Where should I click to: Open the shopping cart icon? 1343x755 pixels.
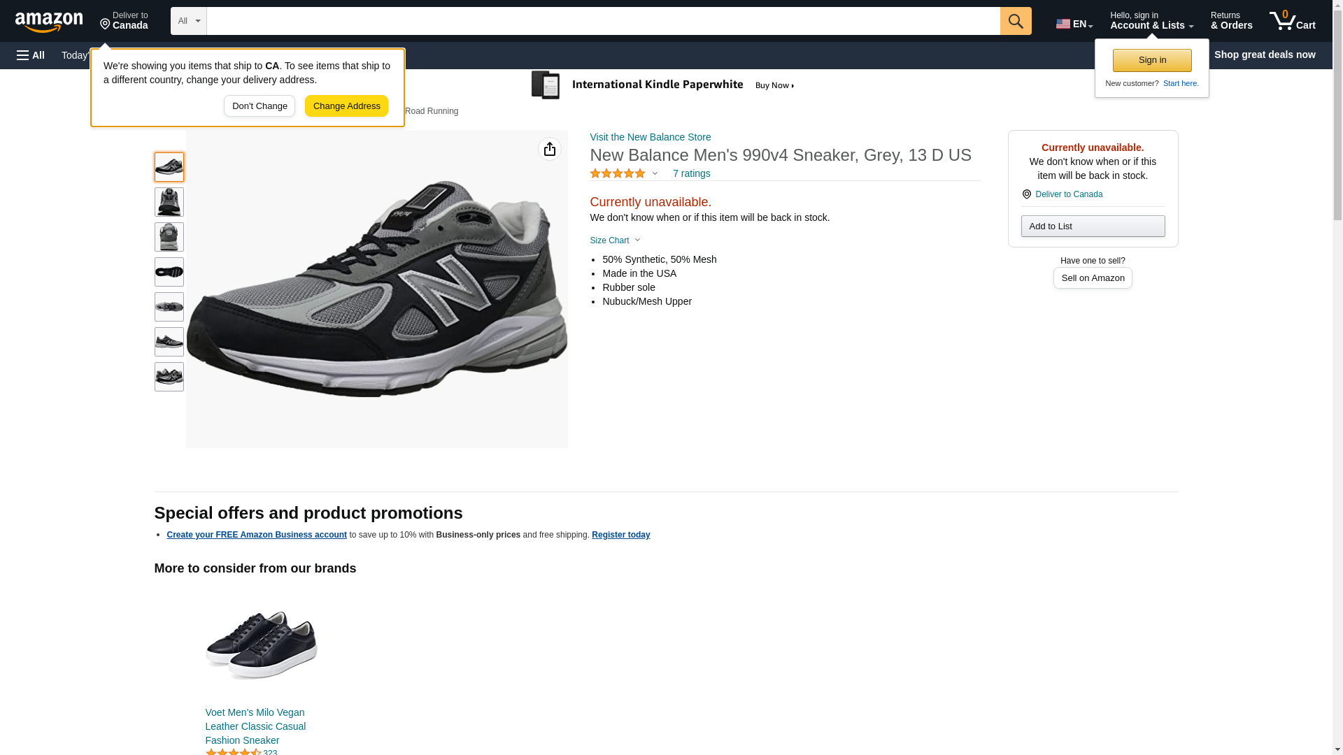[1292, 21]
